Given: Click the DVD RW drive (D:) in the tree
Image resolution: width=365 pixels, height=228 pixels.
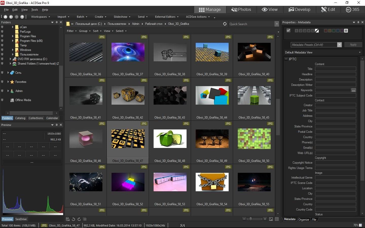Looking at the screenshot, I should 32,59.
